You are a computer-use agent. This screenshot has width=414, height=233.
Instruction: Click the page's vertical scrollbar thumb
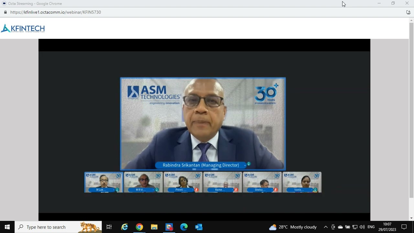pos(411,110)
